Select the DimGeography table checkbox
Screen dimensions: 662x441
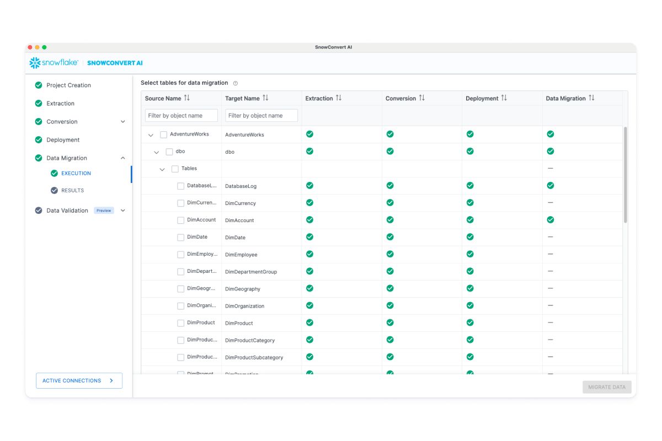tap(181, 289)
